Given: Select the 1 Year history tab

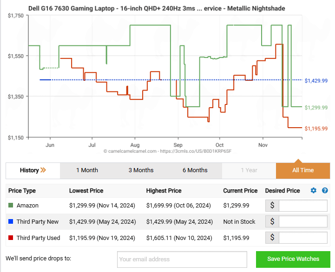Looking at the screenshot, I should 249,170.
